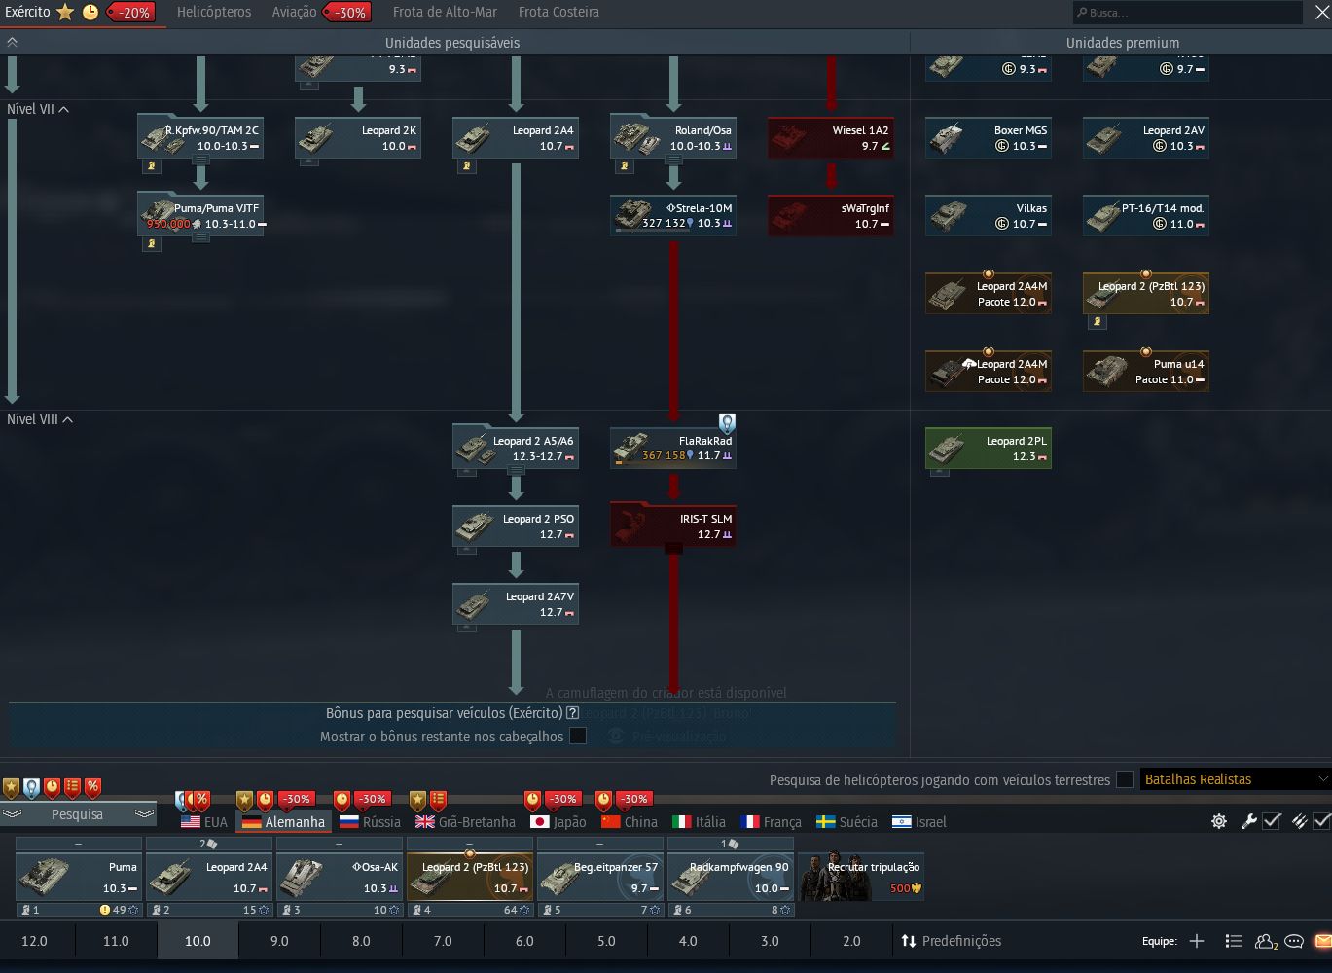Viewport: 1332px width, 973px height.
Task: Click Recrutar tripulação slot
Action: click(x=861, y=877)
